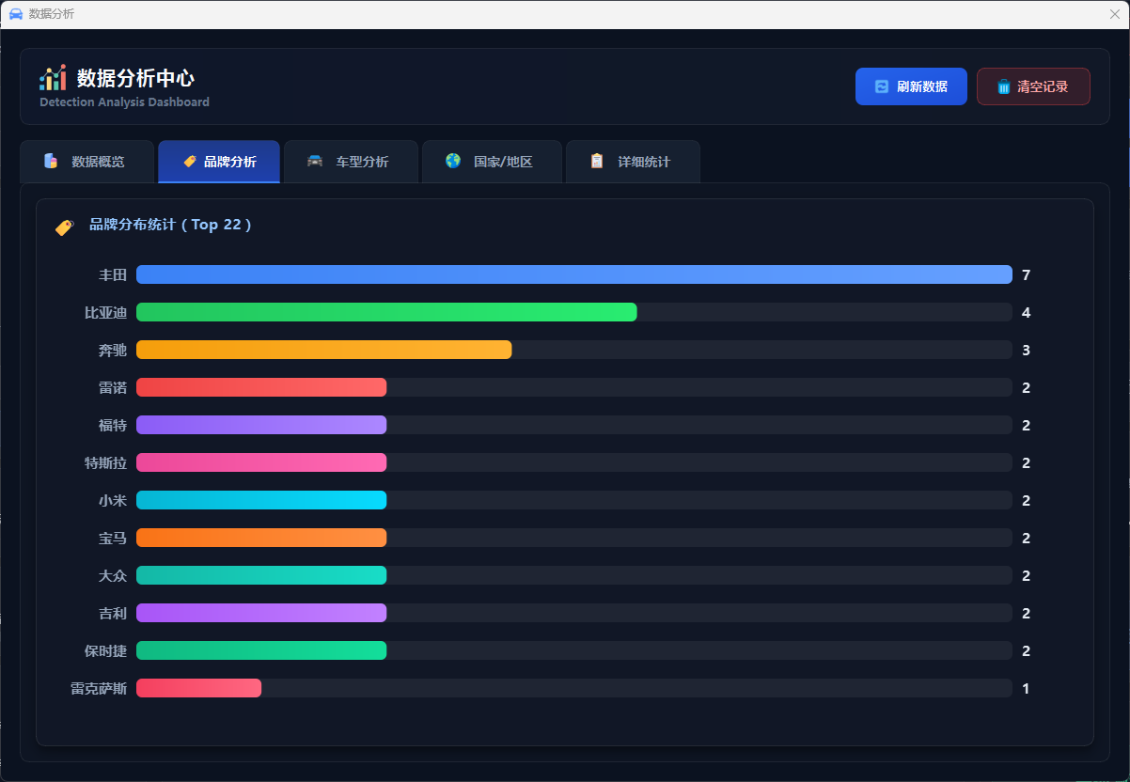Click the pink 特斯拉 bar
1130x782 pixels.
pyautogui.click(x=261, y=462)
